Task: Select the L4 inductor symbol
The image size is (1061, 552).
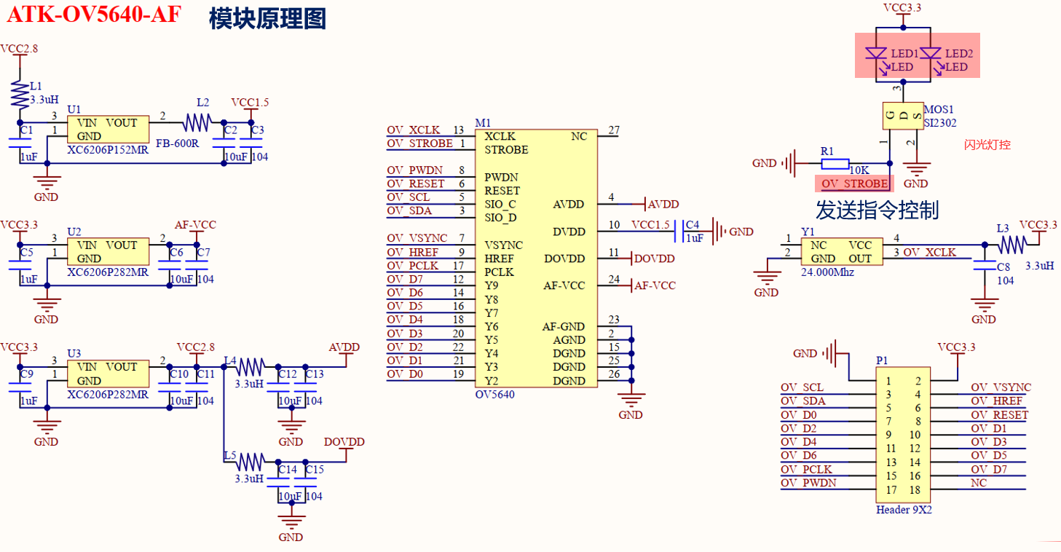Action: 250,366
